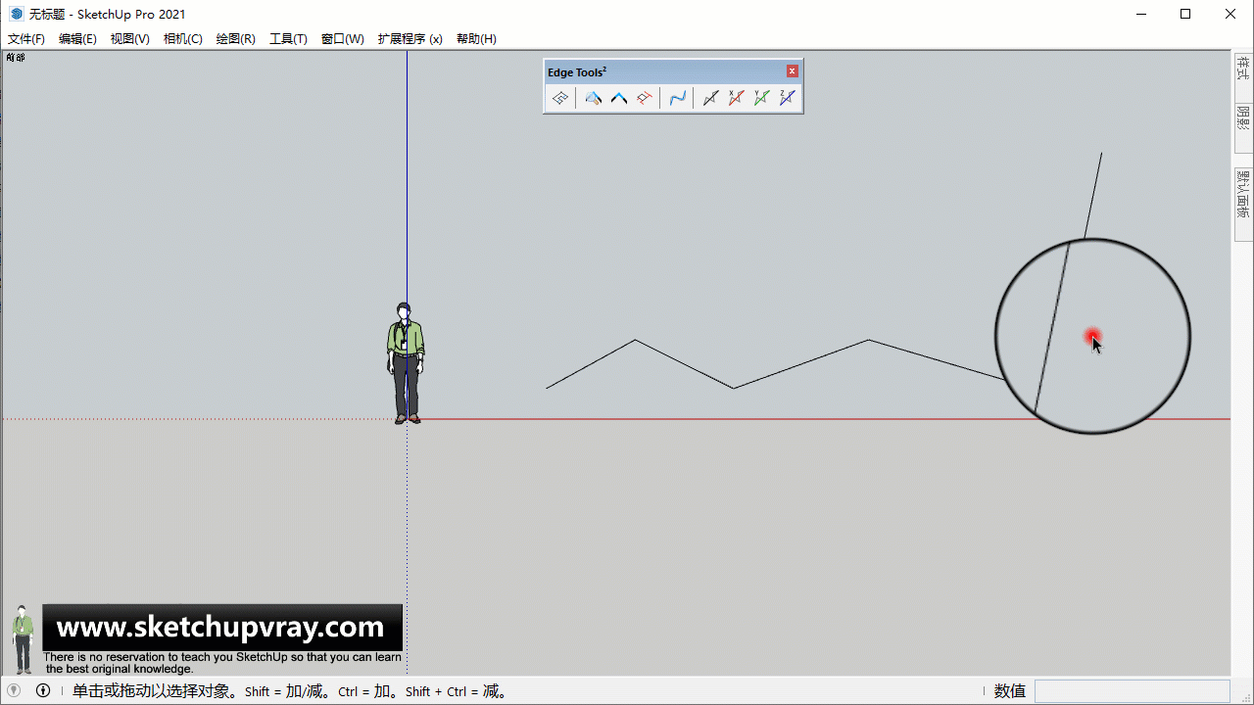This screenshot has width=1254, height=705.
Task: Open the 工具(T) menu
Action: click(288, 39)
